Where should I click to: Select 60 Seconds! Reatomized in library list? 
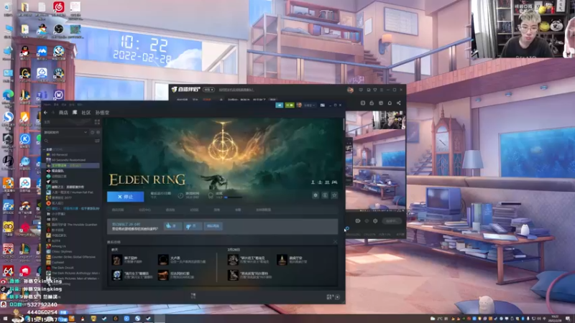click(x=68, y=160)
